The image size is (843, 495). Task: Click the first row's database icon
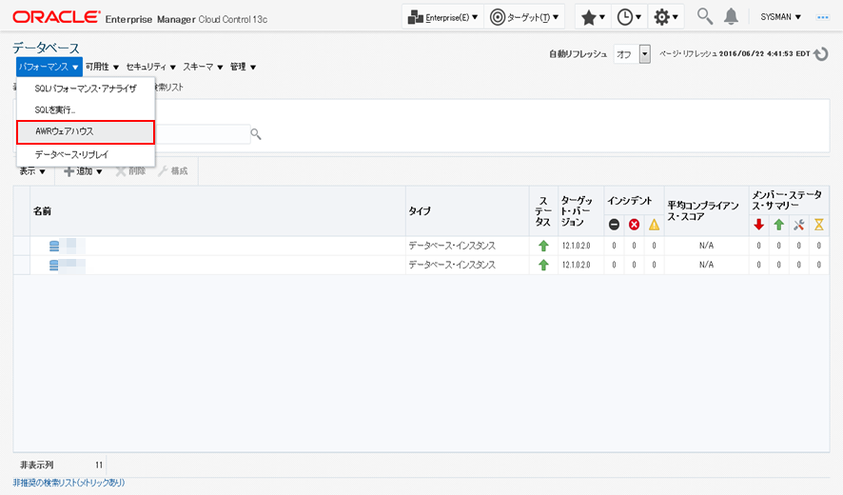coord(55,246)
